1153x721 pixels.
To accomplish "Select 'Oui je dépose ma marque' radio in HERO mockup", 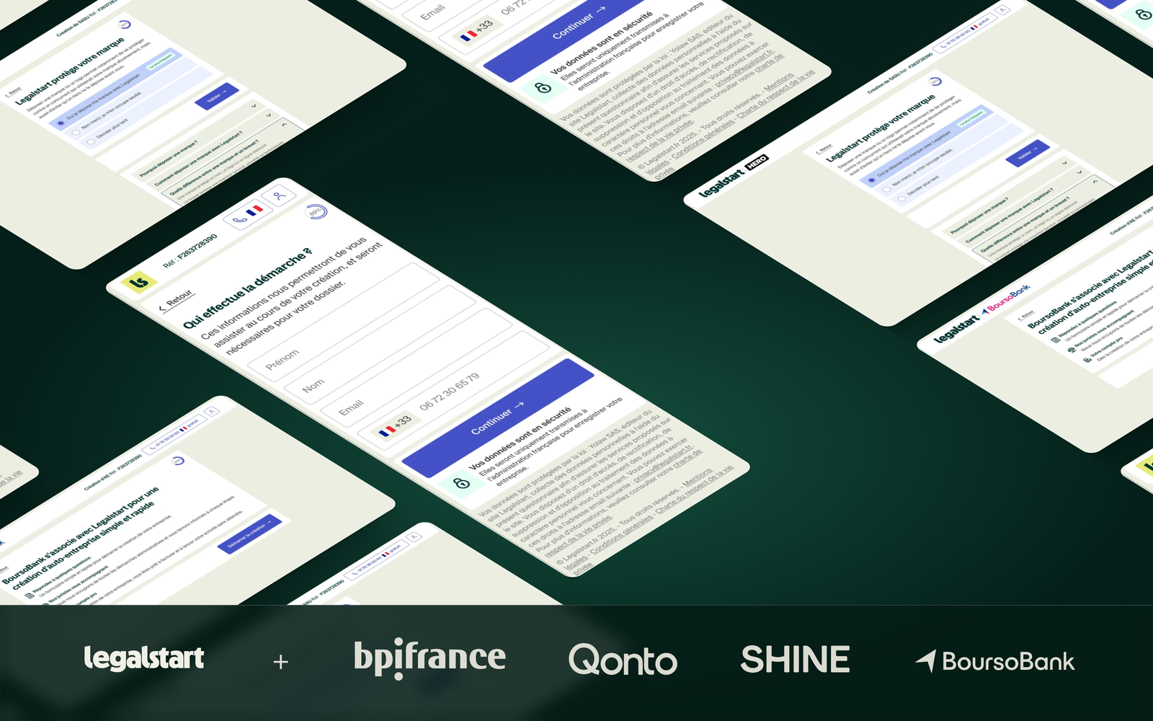I will pos(872,180).
